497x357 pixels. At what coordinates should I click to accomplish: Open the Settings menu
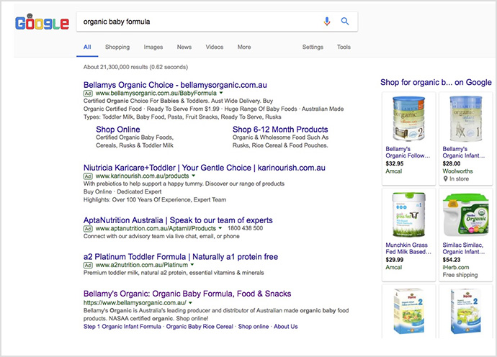313,48
